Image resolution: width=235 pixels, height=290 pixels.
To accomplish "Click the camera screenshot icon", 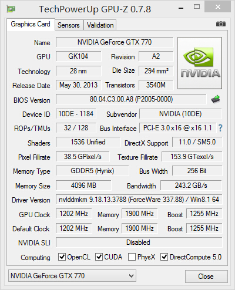I will click(221, 24).
